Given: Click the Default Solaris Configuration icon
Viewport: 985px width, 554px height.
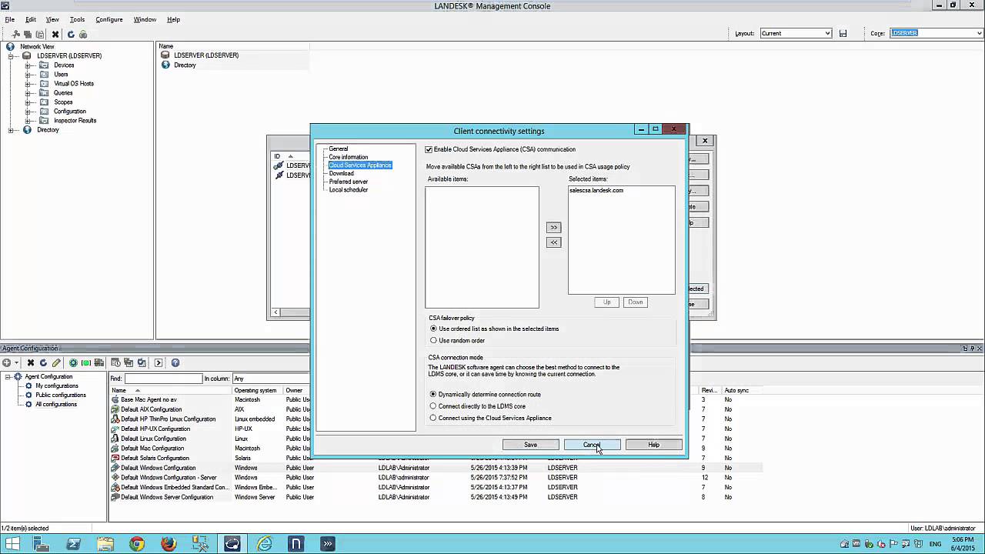Looking at the screenshot, I should click(x=115, y=458).
